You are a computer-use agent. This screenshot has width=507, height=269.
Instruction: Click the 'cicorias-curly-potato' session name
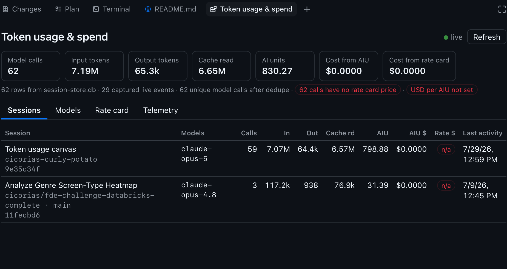click(x=51, y=159)
